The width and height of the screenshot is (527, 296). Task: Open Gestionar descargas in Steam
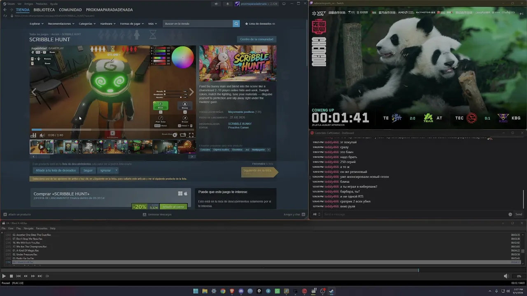point(157,215)
